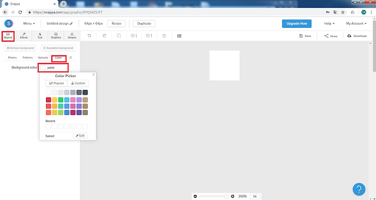Screen dimensions: 376x200
Task: Open the Graphics panel tab
Action: click(56, 36)
